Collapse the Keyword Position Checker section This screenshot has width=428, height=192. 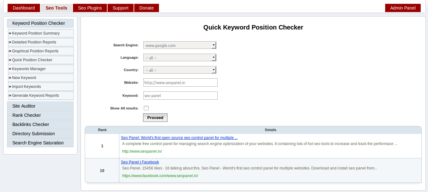pyautogui.click(x=40, y=23)
